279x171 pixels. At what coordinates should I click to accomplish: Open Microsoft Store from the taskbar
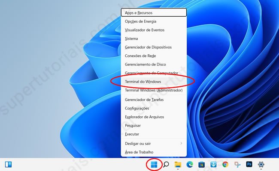[201, 165]
